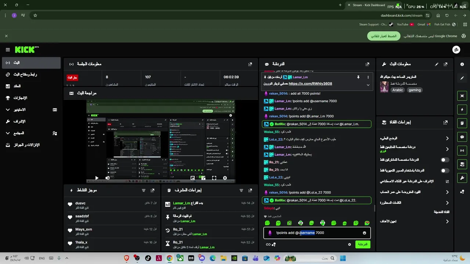This screenshot has width=470, height=264.
Task: Open الإنجازات in the sidebar
Action: (x=31, y=98)
